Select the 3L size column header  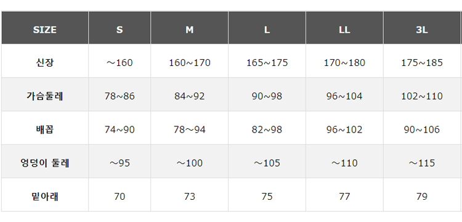click(x=422, y=28)
